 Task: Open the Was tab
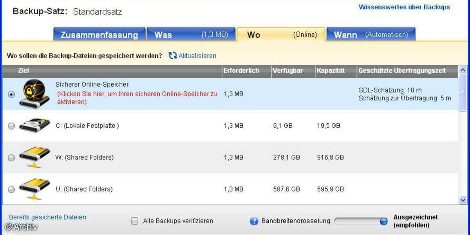coord(191,34)
